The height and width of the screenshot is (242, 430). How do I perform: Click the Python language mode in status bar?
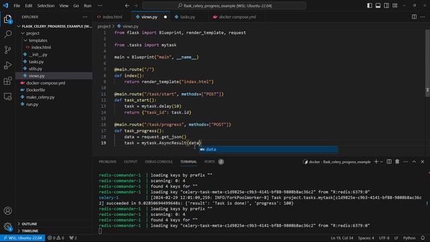click(x=409, y=238)
